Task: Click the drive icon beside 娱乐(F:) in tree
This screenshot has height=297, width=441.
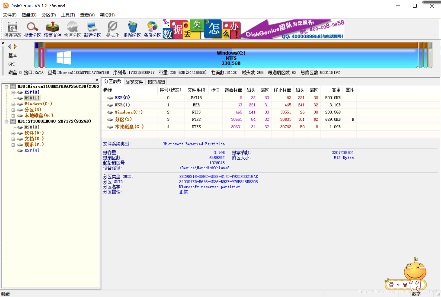Action: [x=20, y=145]
